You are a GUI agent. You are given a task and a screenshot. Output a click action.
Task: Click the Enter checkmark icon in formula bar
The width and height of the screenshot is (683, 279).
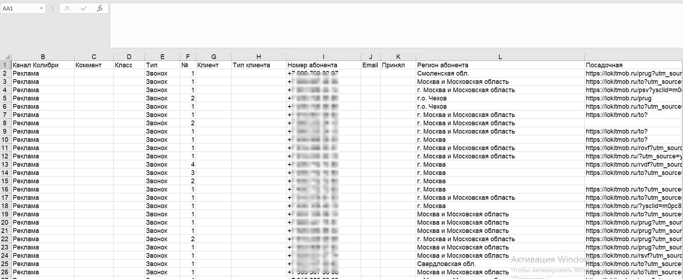click(x=84, y=8)
